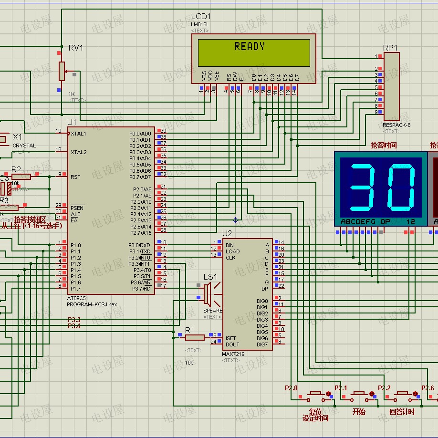Click the R2 resistor near RST

click(x=21, y=177)
